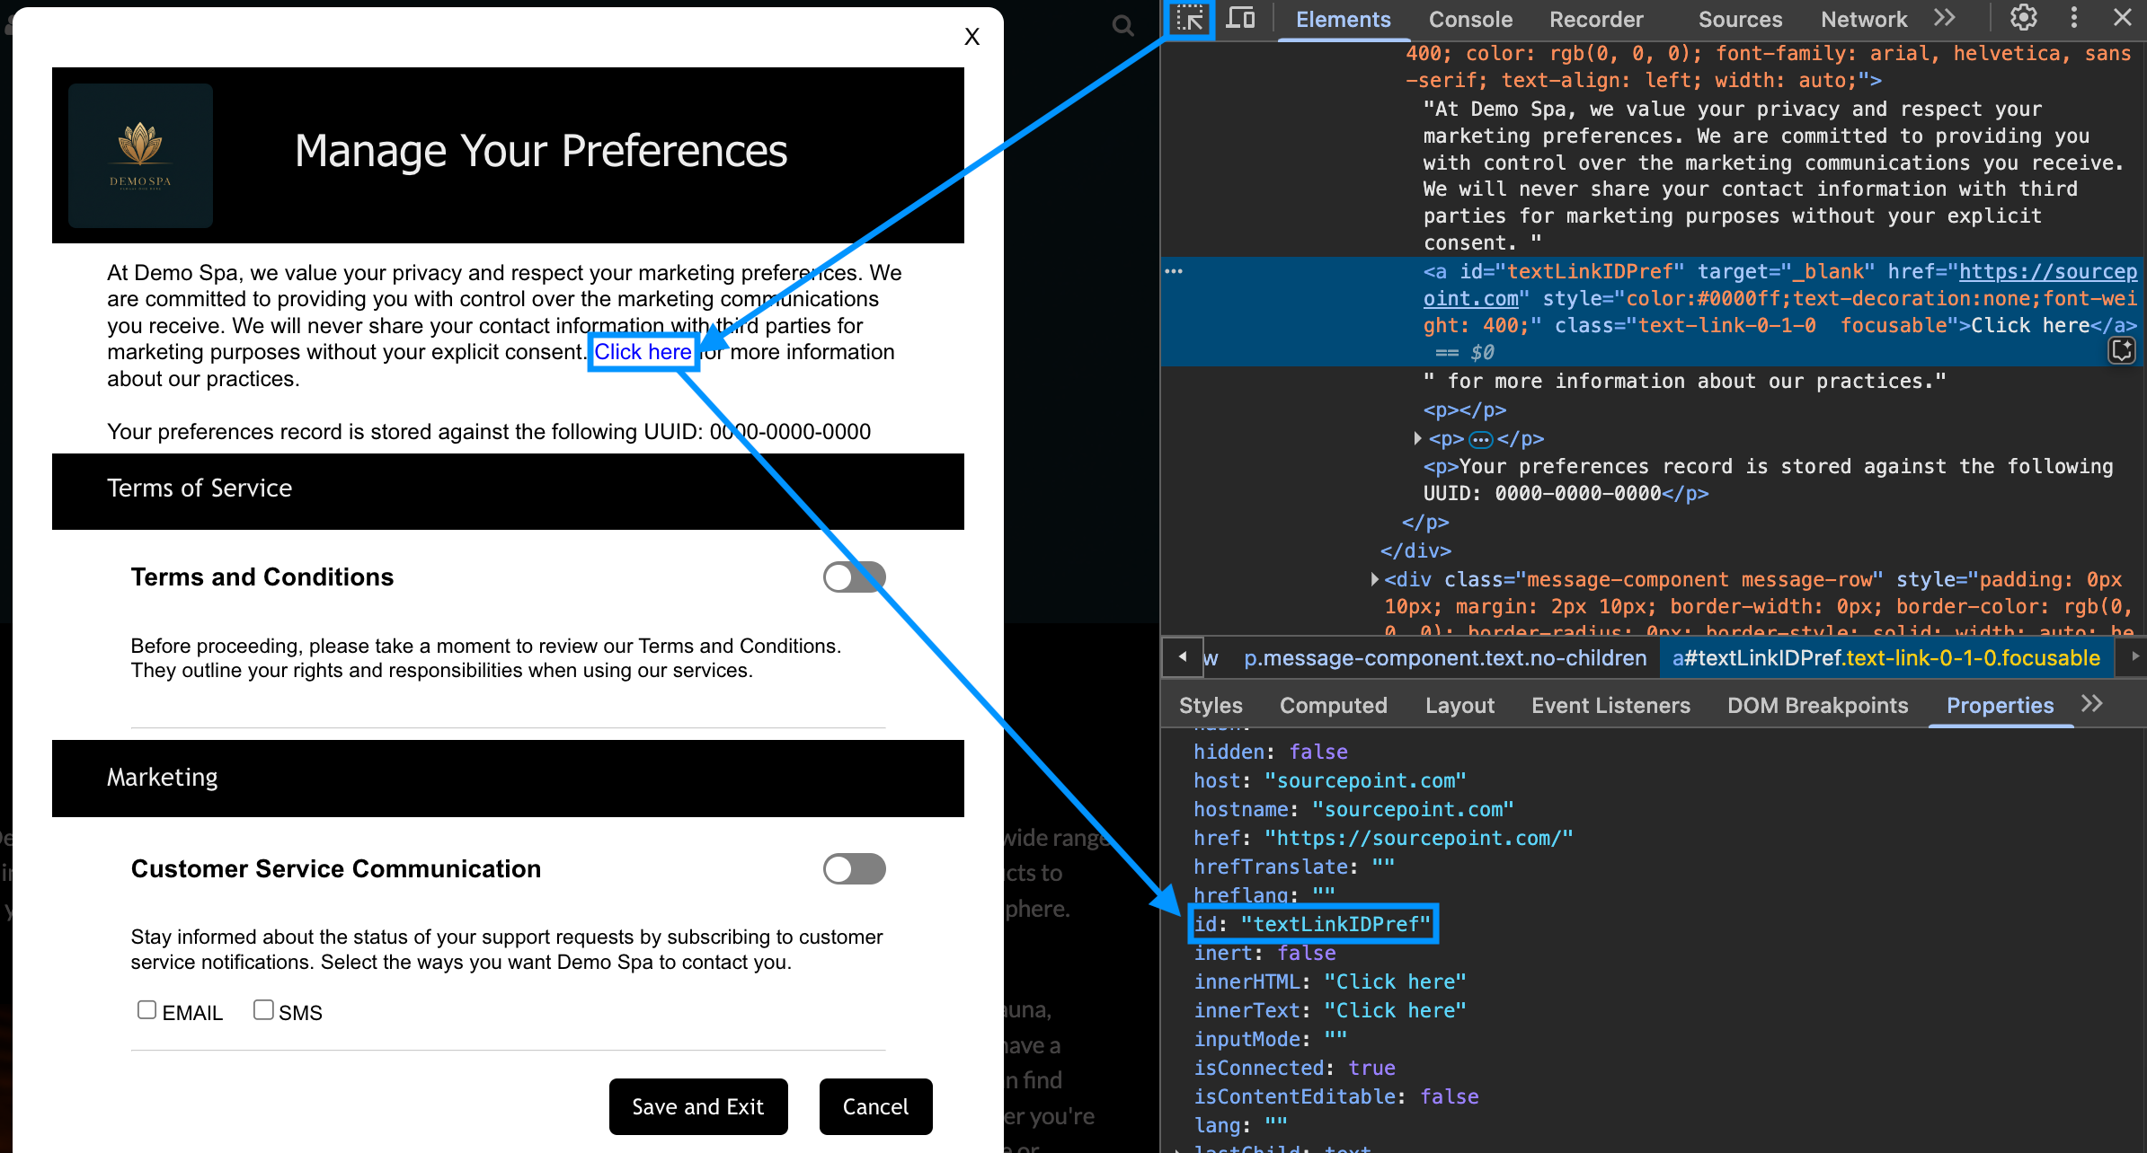The width and height of the screenshot is (2147, 1153).
Task: Click the Demo Spa logo image
Action: pyautogui.click(x=141, y=155)
